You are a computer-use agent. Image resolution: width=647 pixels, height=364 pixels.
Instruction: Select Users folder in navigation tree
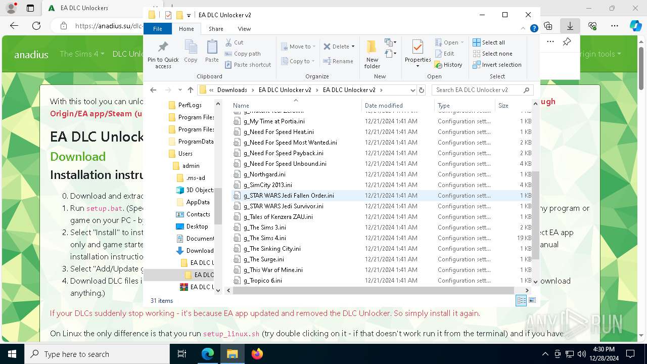coord(185,154)
